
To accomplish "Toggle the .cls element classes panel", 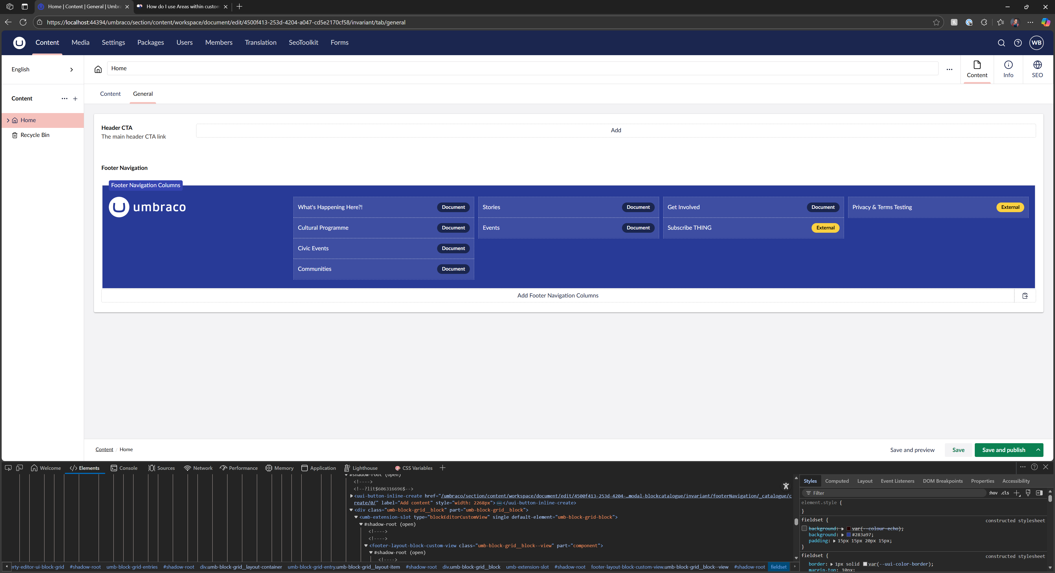I will pyautogui.click(x=1005, y=493).
